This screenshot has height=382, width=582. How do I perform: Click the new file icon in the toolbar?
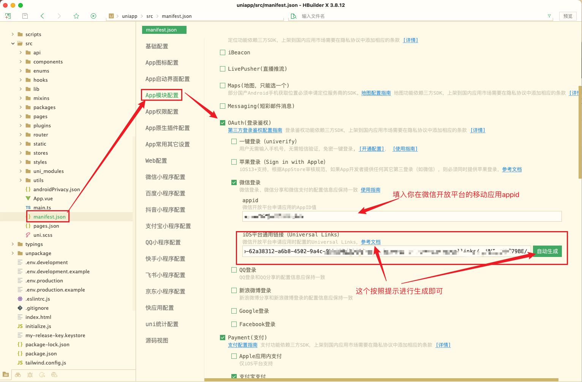[8, 16]
